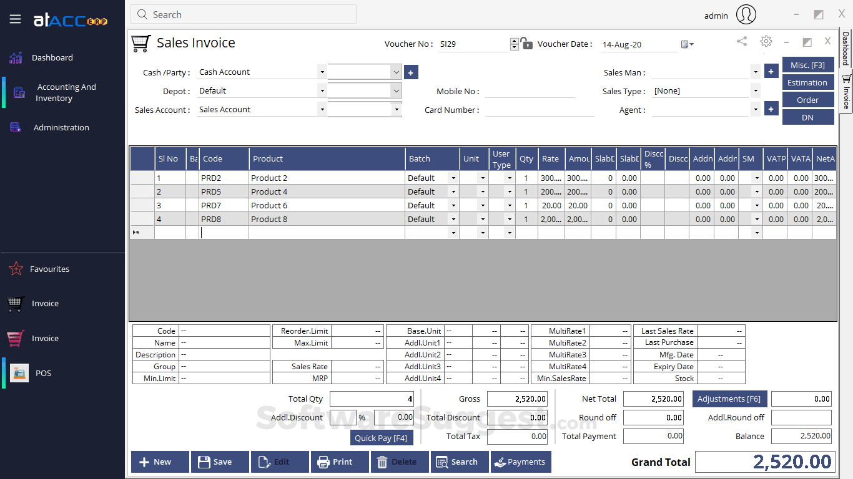Toggle the calendar picker for Voucher Date
Viewport: 853px width, 479px height.
686,44
